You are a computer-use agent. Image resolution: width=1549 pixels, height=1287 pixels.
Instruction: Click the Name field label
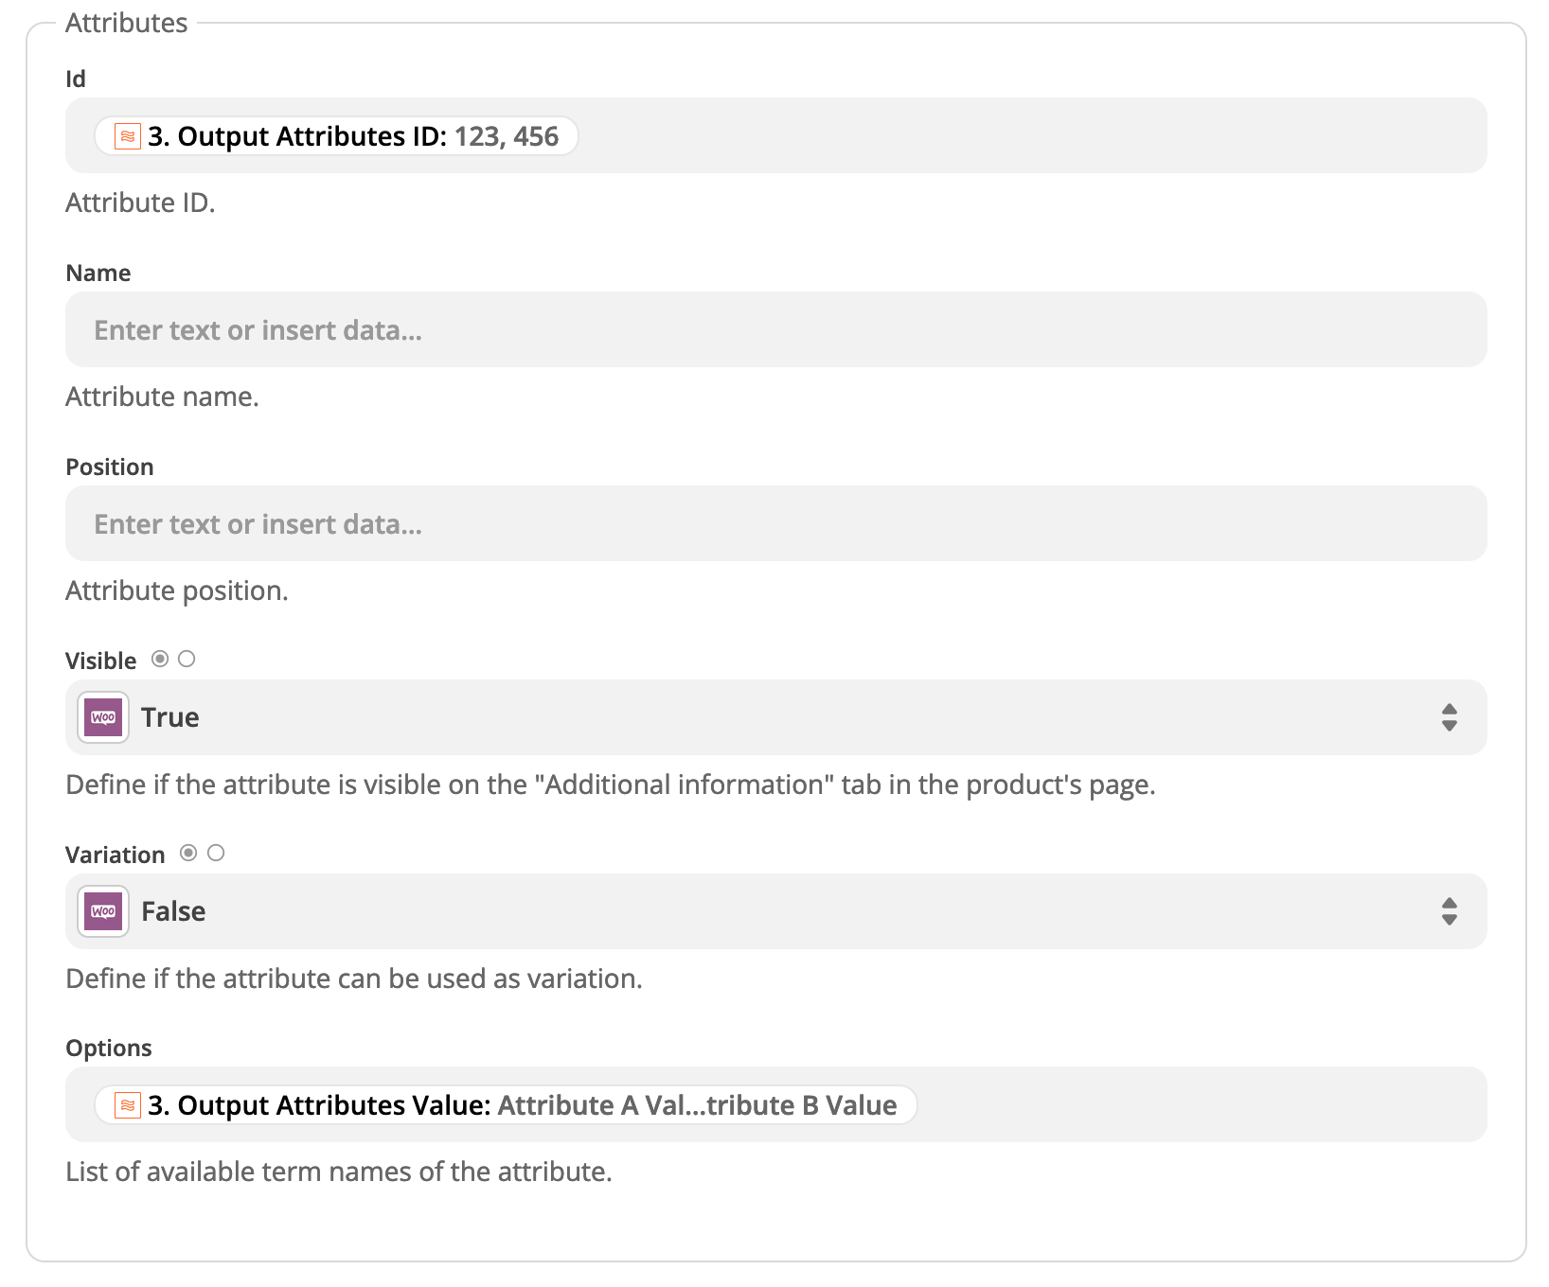click(x=98, y=273)
